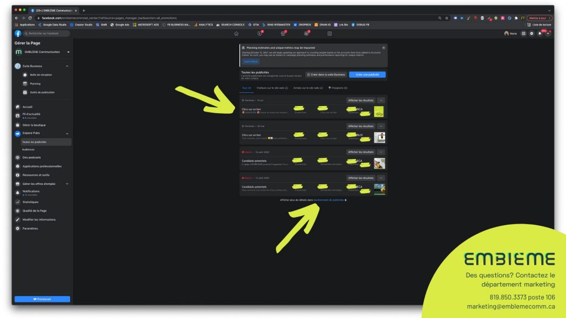This screenshot has width=566, height=318.
Task: Open Qualité de la Page
Action: 34,210
